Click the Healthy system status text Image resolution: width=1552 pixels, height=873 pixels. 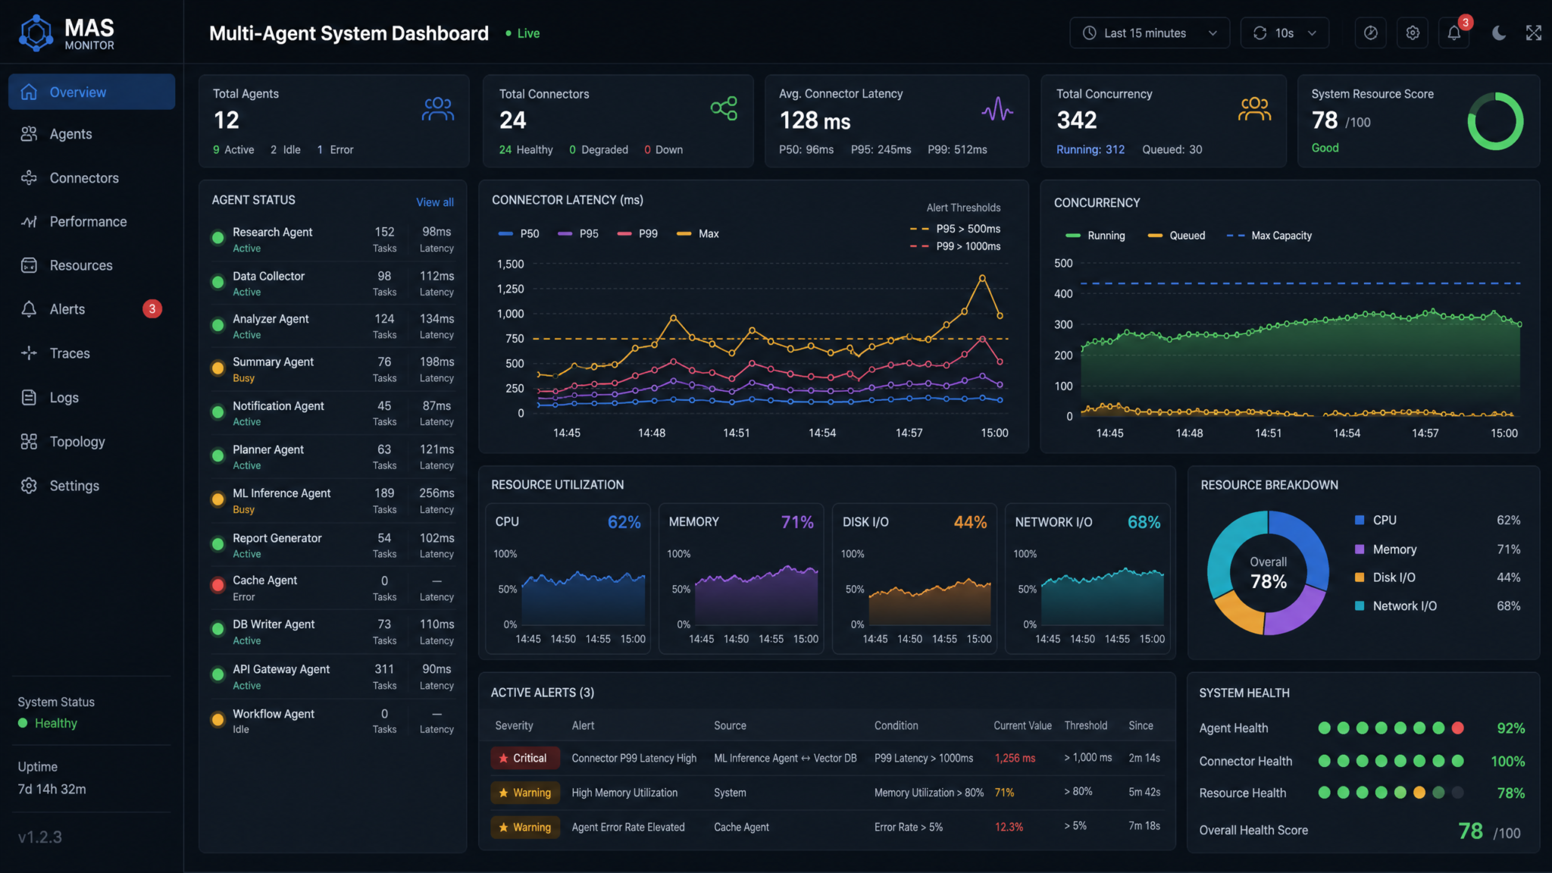coord(56,723)
